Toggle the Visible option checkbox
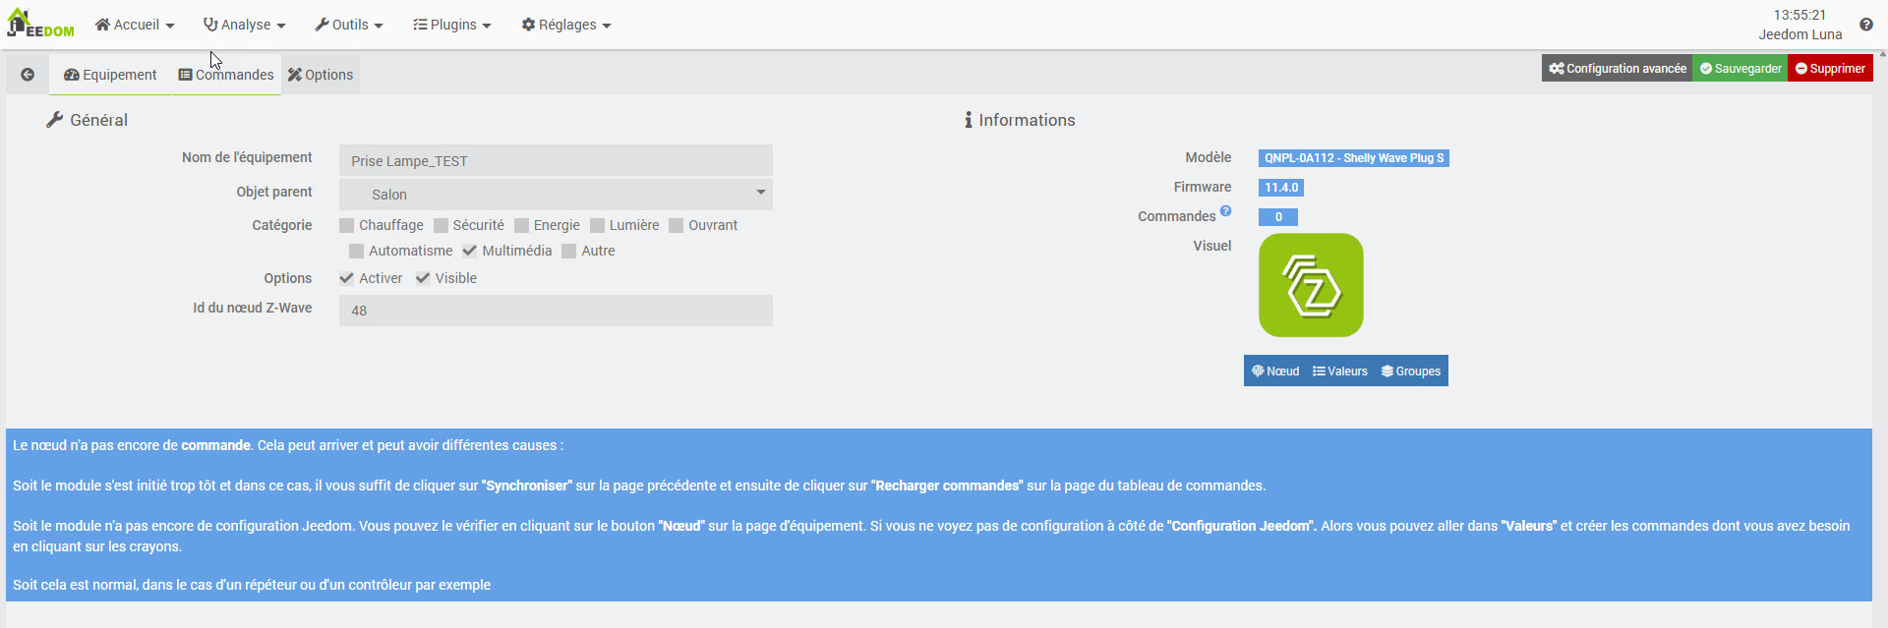This screenshot has height=628, width=1888. tap(423, 278)
